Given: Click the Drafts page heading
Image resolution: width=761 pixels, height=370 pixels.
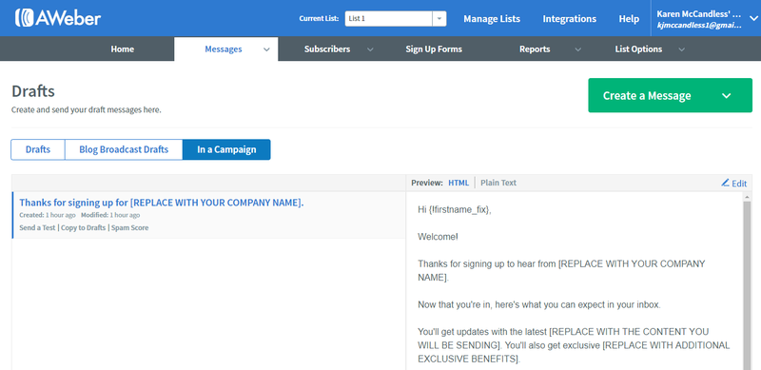Looking at the screenshot, I should click(x=33, y=90).
